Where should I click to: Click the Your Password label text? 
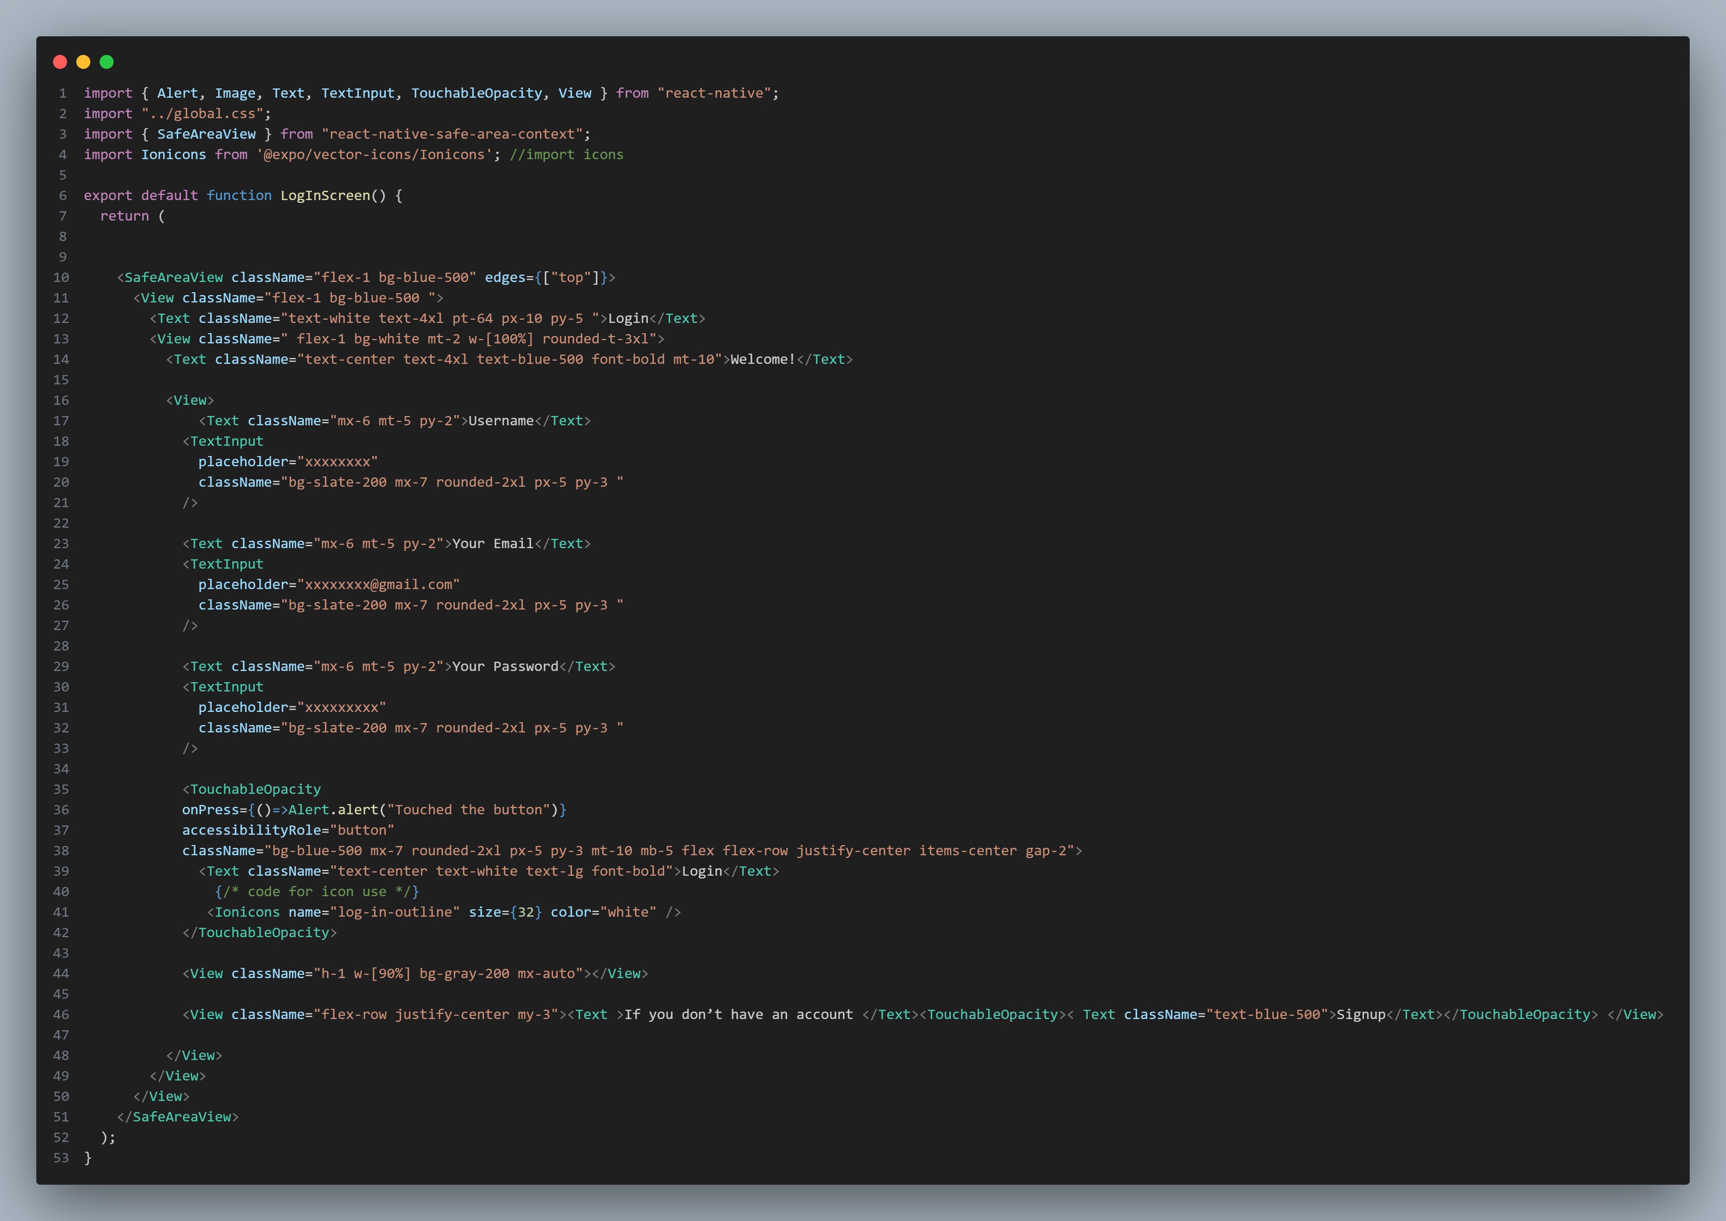click(x=506, y=666)
